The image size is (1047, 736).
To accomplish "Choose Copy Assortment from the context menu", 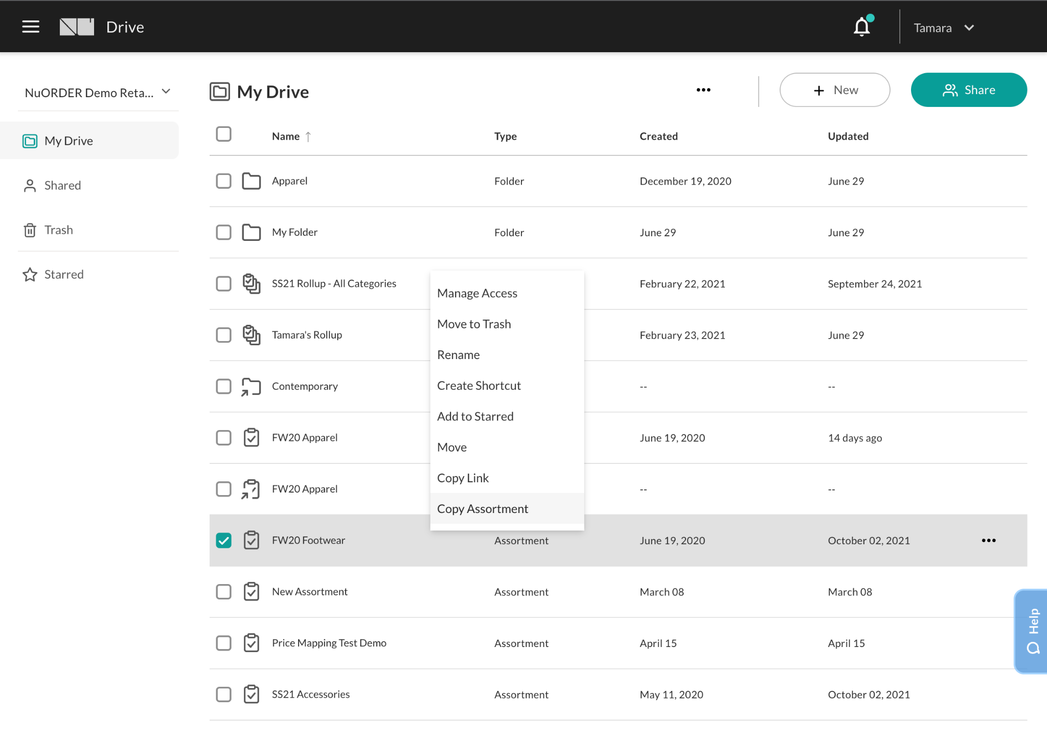I will [482, 509].
